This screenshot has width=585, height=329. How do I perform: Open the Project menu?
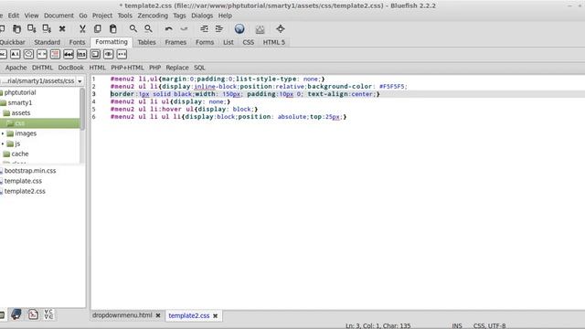click(x=102, y=16)
